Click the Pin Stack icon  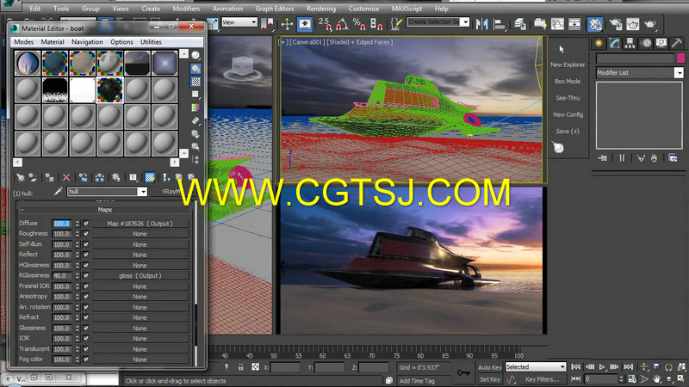click(602, 158)
